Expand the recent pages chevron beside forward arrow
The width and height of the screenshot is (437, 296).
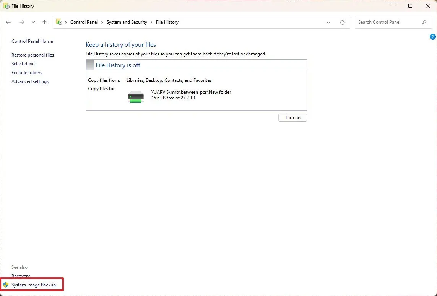[33, 22]
